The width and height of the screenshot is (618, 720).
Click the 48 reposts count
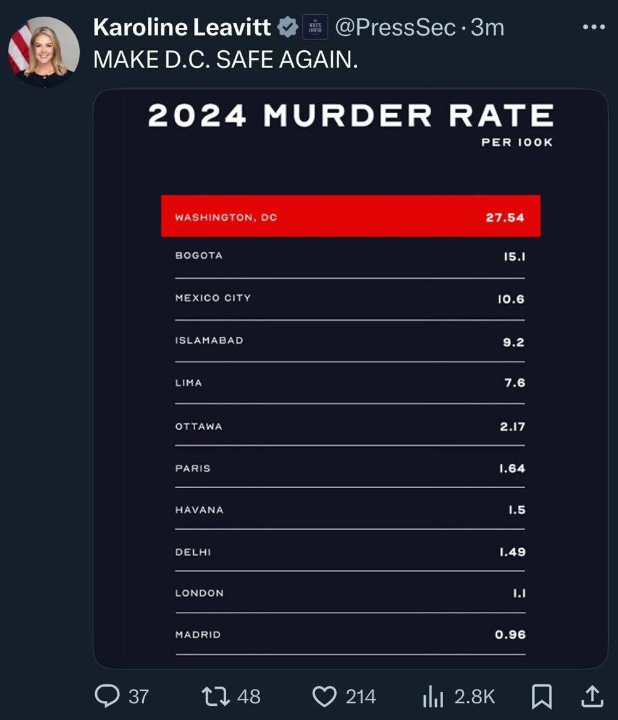coord(249,697)
